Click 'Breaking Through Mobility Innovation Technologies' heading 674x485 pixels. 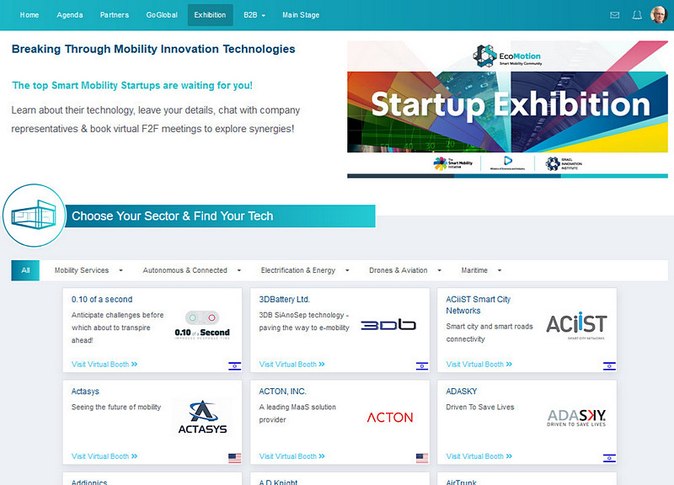point(153,49)
